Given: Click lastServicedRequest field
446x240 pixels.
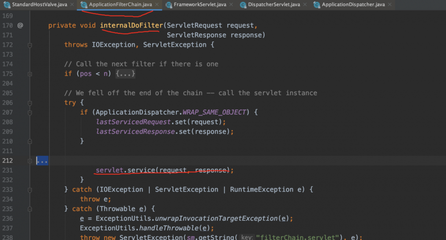Looking at the screenshot, I should coord(133,122).
